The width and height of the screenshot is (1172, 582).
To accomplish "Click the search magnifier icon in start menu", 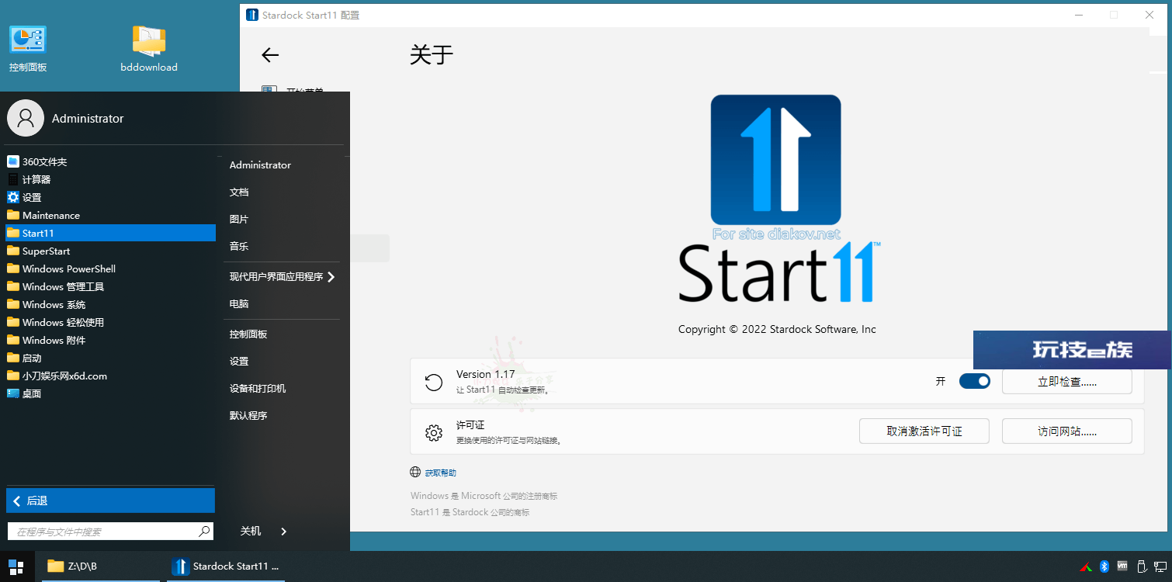I will click(204, 532).
